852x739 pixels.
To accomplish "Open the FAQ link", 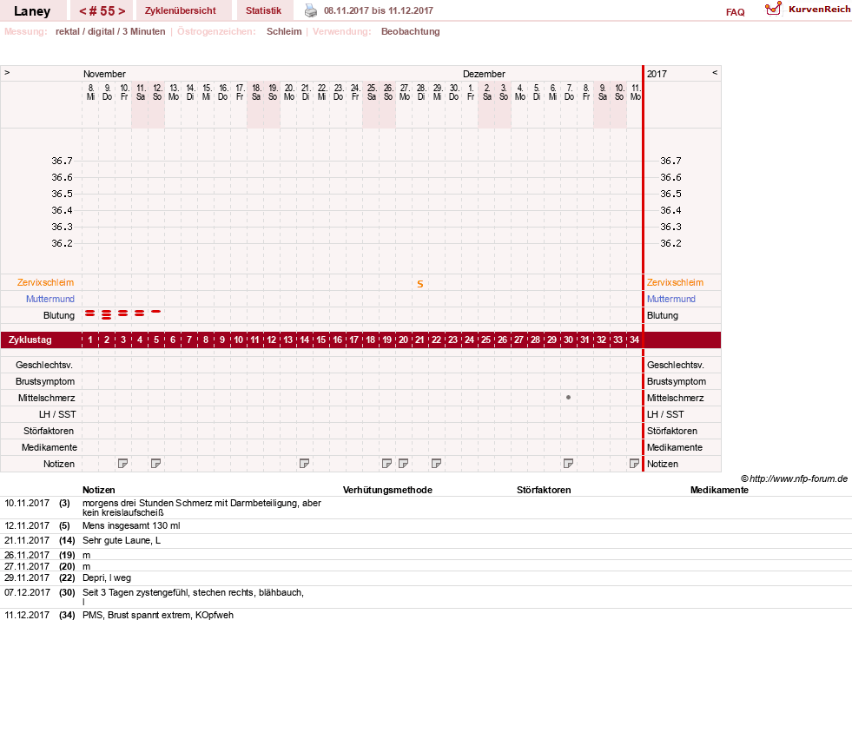I will coord(735,12).
